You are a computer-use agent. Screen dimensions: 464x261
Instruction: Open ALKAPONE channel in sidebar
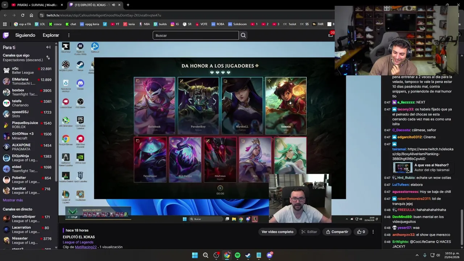(28, 147)
